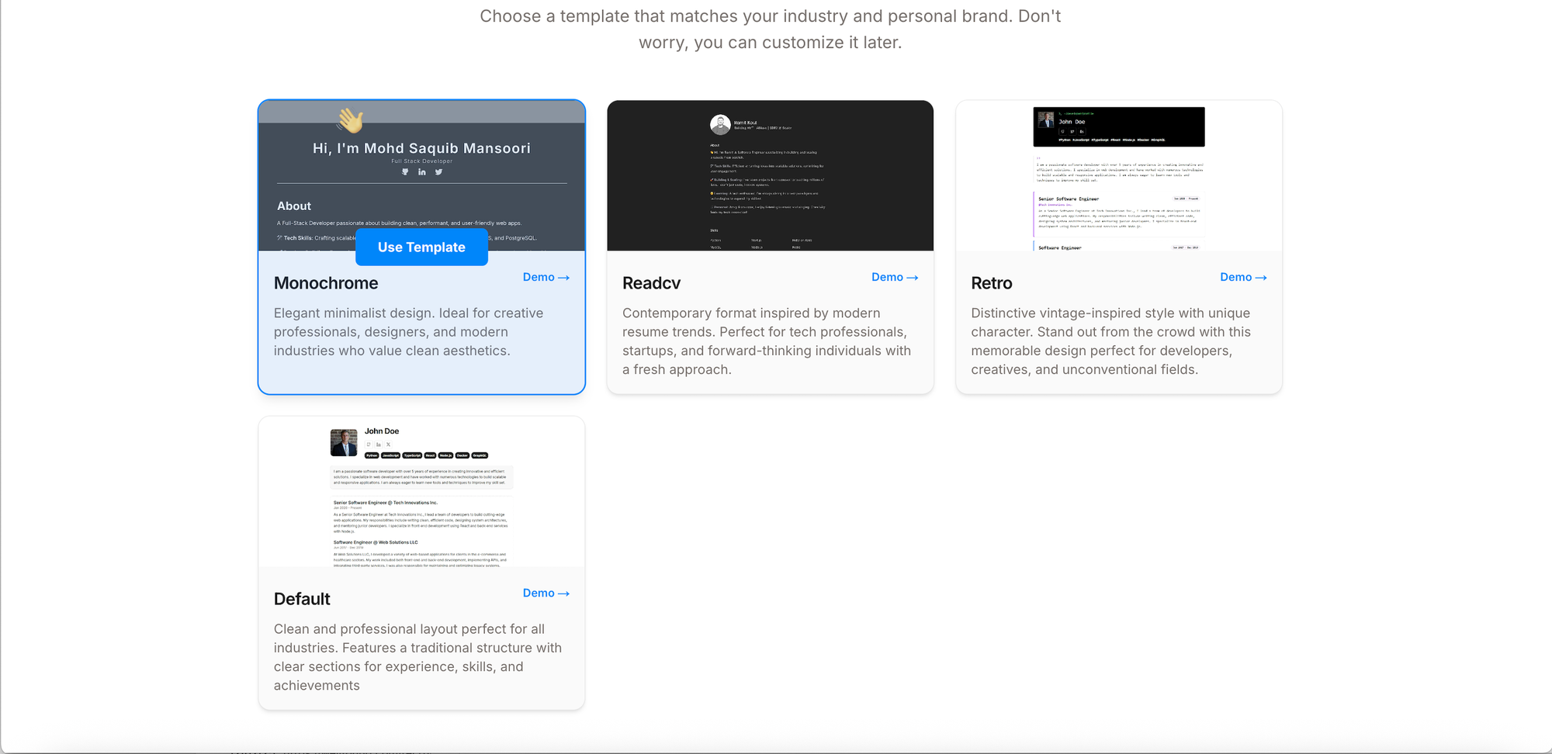1552x754 pixels.
Task: Select the Readcv template preview thumbnail
Action: coord(770,175)
